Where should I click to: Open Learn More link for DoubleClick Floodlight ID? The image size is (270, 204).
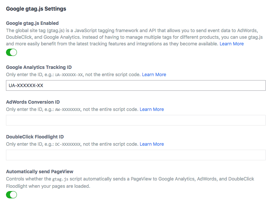click(x=152, y=144)
